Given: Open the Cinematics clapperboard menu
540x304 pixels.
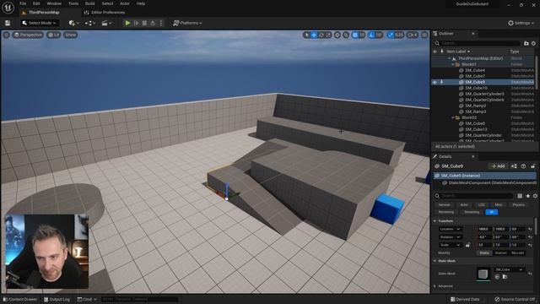Looking at the screenshot, I should point(106,23).
